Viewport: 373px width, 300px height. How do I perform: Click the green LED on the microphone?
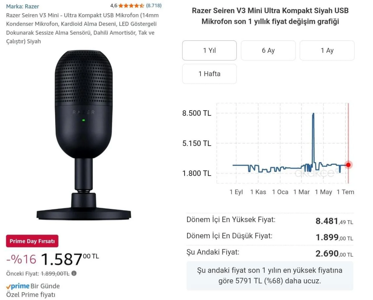point(83,120)
